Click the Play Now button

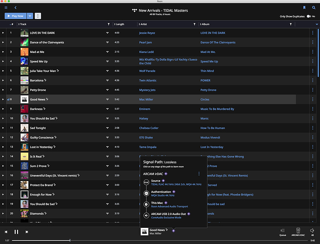coord(16,16)
